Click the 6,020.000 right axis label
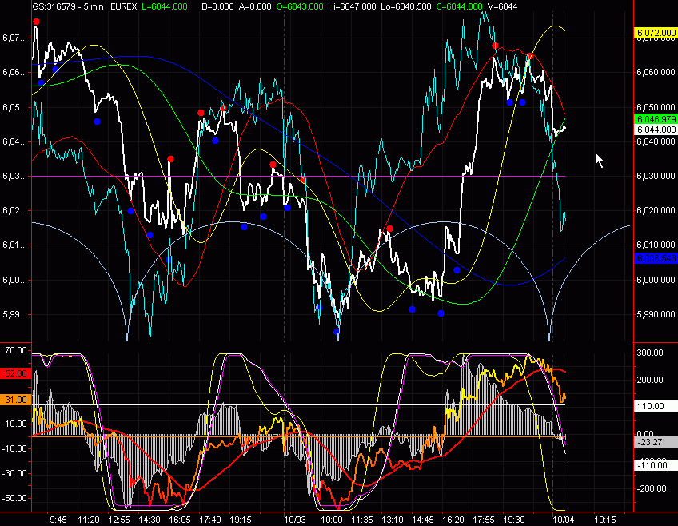 pos(656,210)
